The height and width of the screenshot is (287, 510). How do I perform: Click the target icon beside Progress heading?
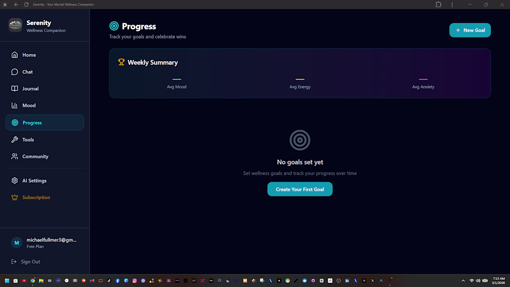[x=114, y=26]
